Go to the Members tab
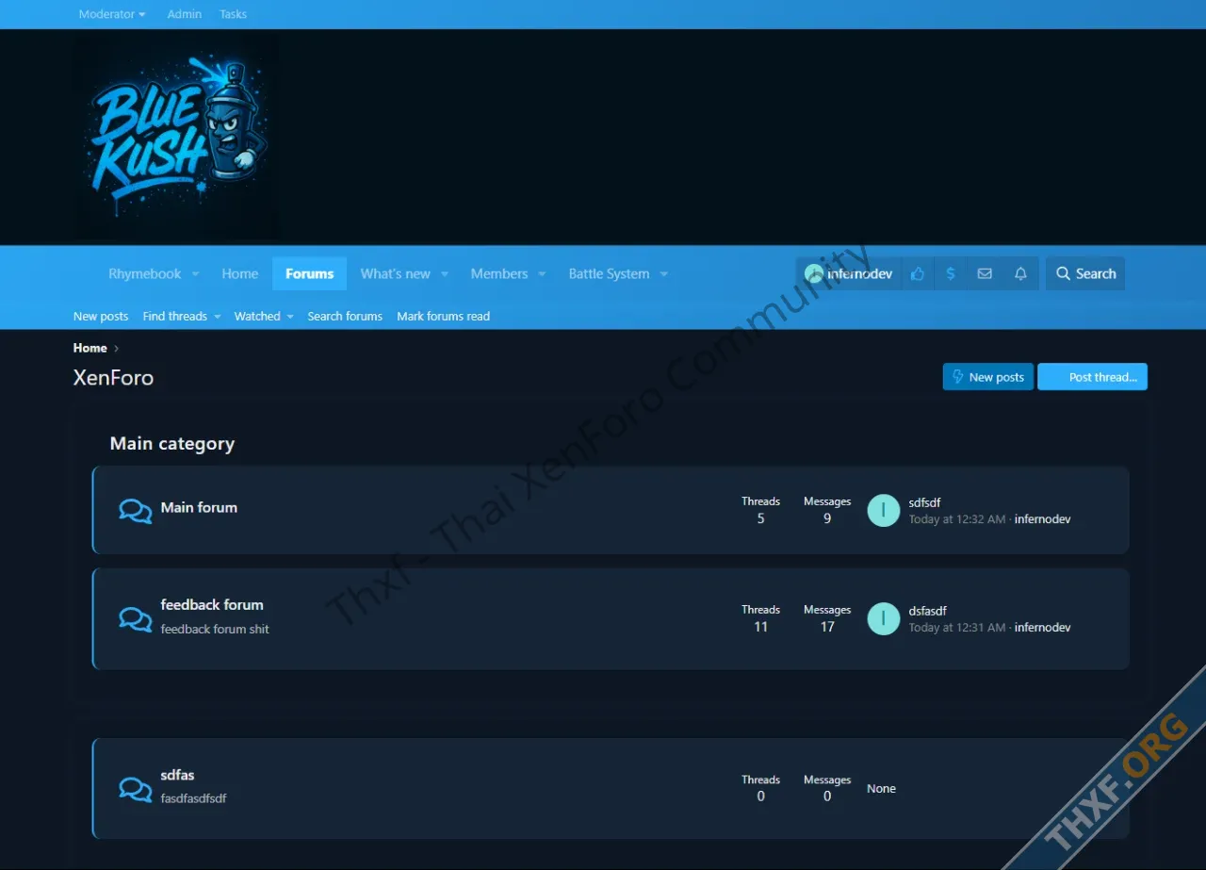Screen dimensions: 1206x870 pyautogui.click(x=499, y=273)
